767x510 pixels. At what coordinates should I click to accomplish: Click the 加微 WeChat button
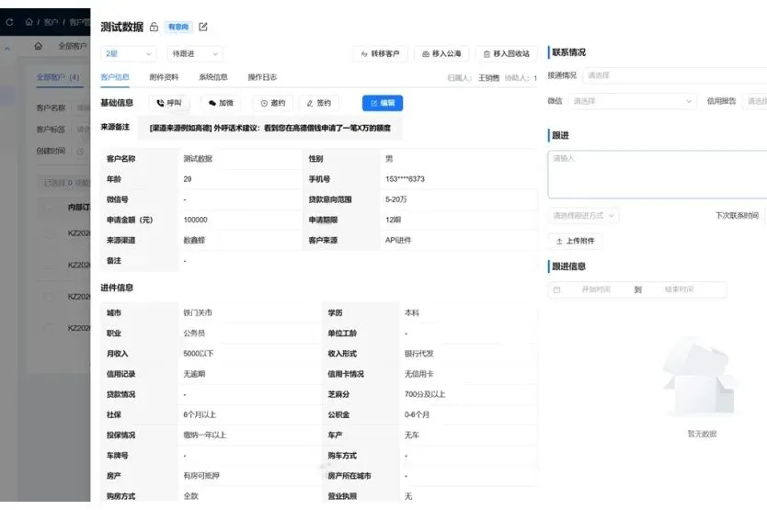pyautogui.click(x=221, y=103)
